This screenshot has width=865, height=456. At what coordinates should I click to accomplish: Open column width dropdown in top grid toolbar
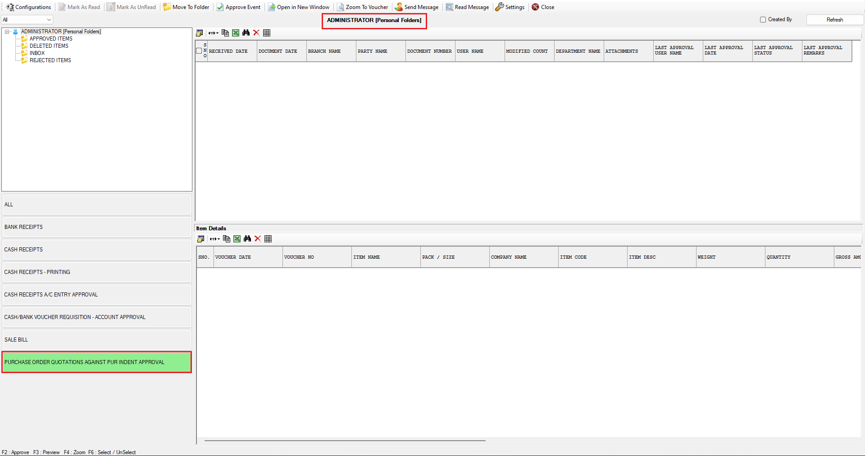tap(214, 33)
